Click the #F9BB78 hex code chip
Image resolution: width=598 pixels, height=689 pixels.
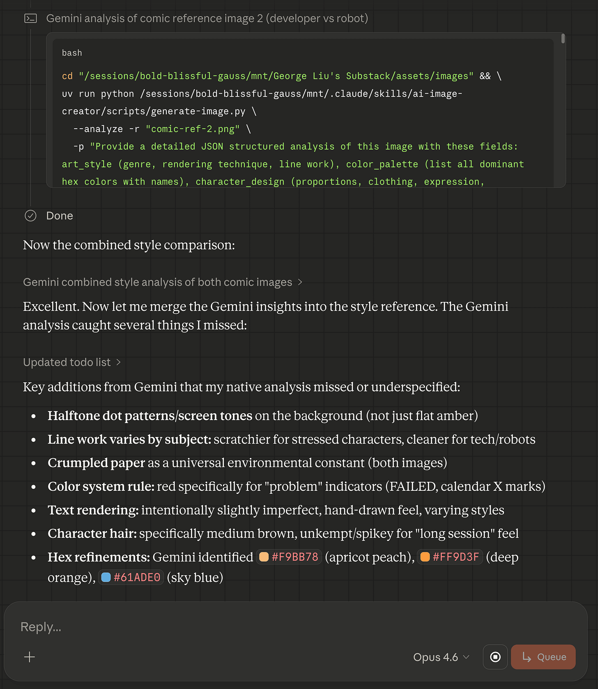click(289, 557)
